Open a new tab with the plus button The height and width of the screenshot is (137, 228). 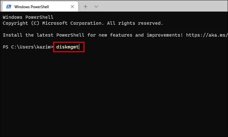[85, 7]
